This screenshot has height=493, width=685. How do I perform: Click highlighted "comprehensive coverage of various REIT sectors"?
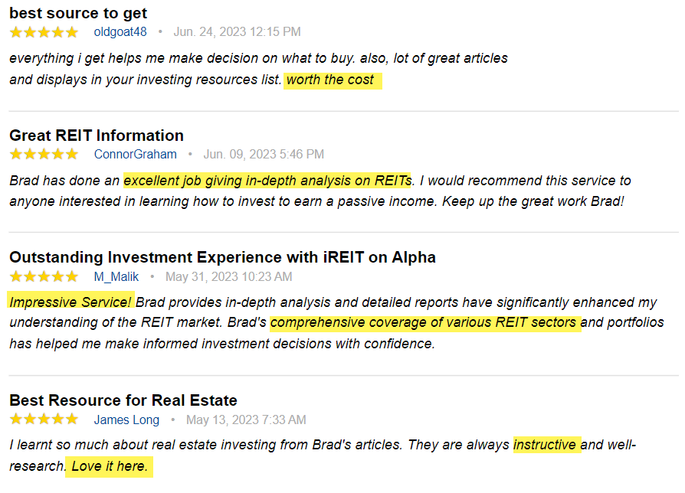click(424, 322)
